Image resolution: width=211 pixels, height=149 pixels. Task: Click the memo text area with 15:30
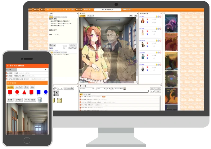pos(63,30)
